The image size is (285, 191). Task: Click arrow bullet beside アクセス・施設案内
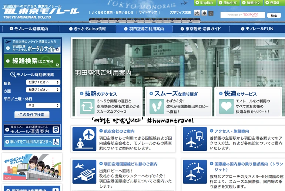tap(212, 131)
